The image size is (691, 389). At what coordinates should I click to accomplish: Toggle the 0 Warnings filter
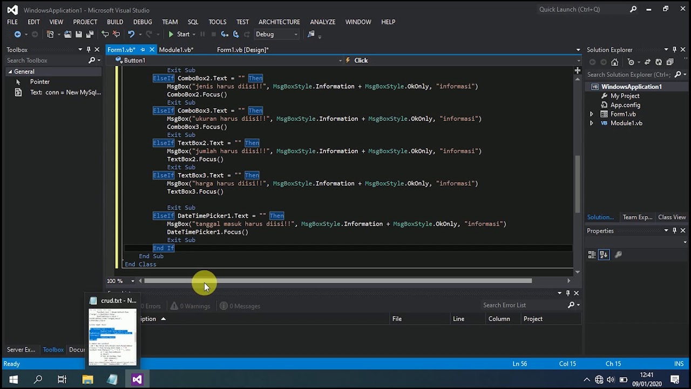pyautogui.click(x=190, y=306)
